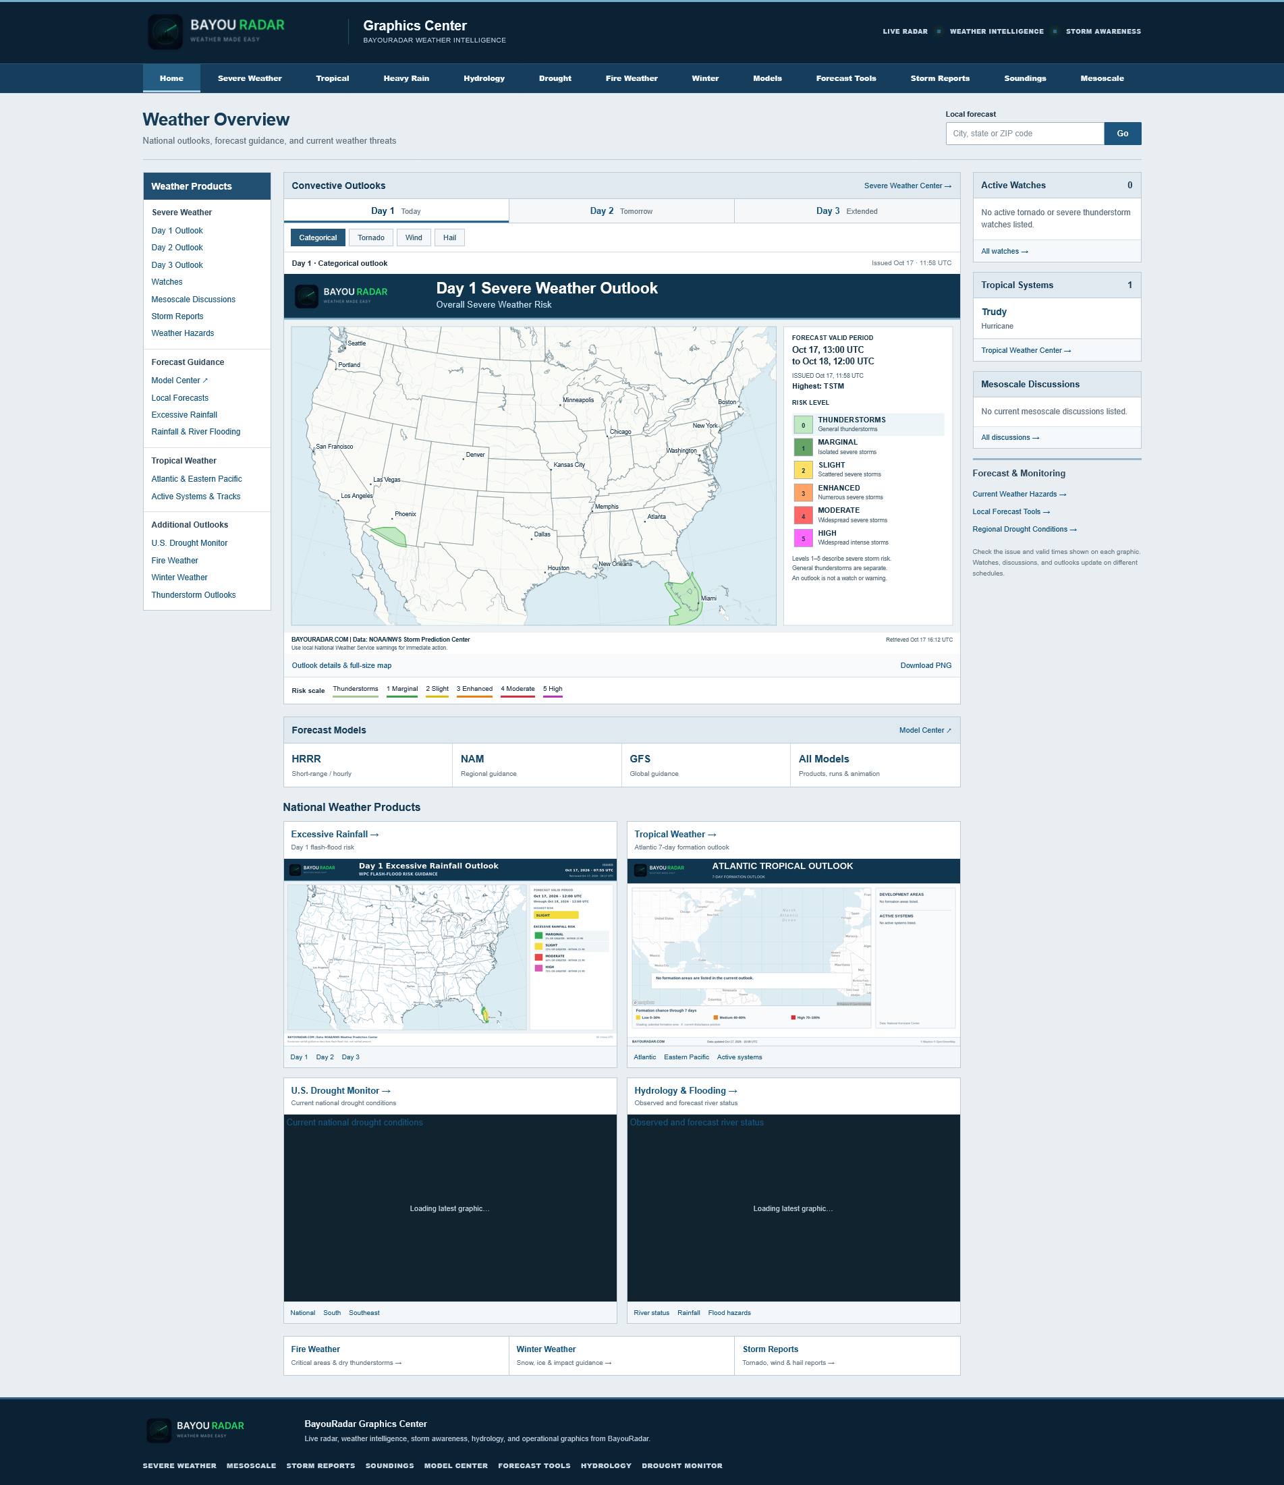
Task: Click All watches link
Action: (1004, 252)
